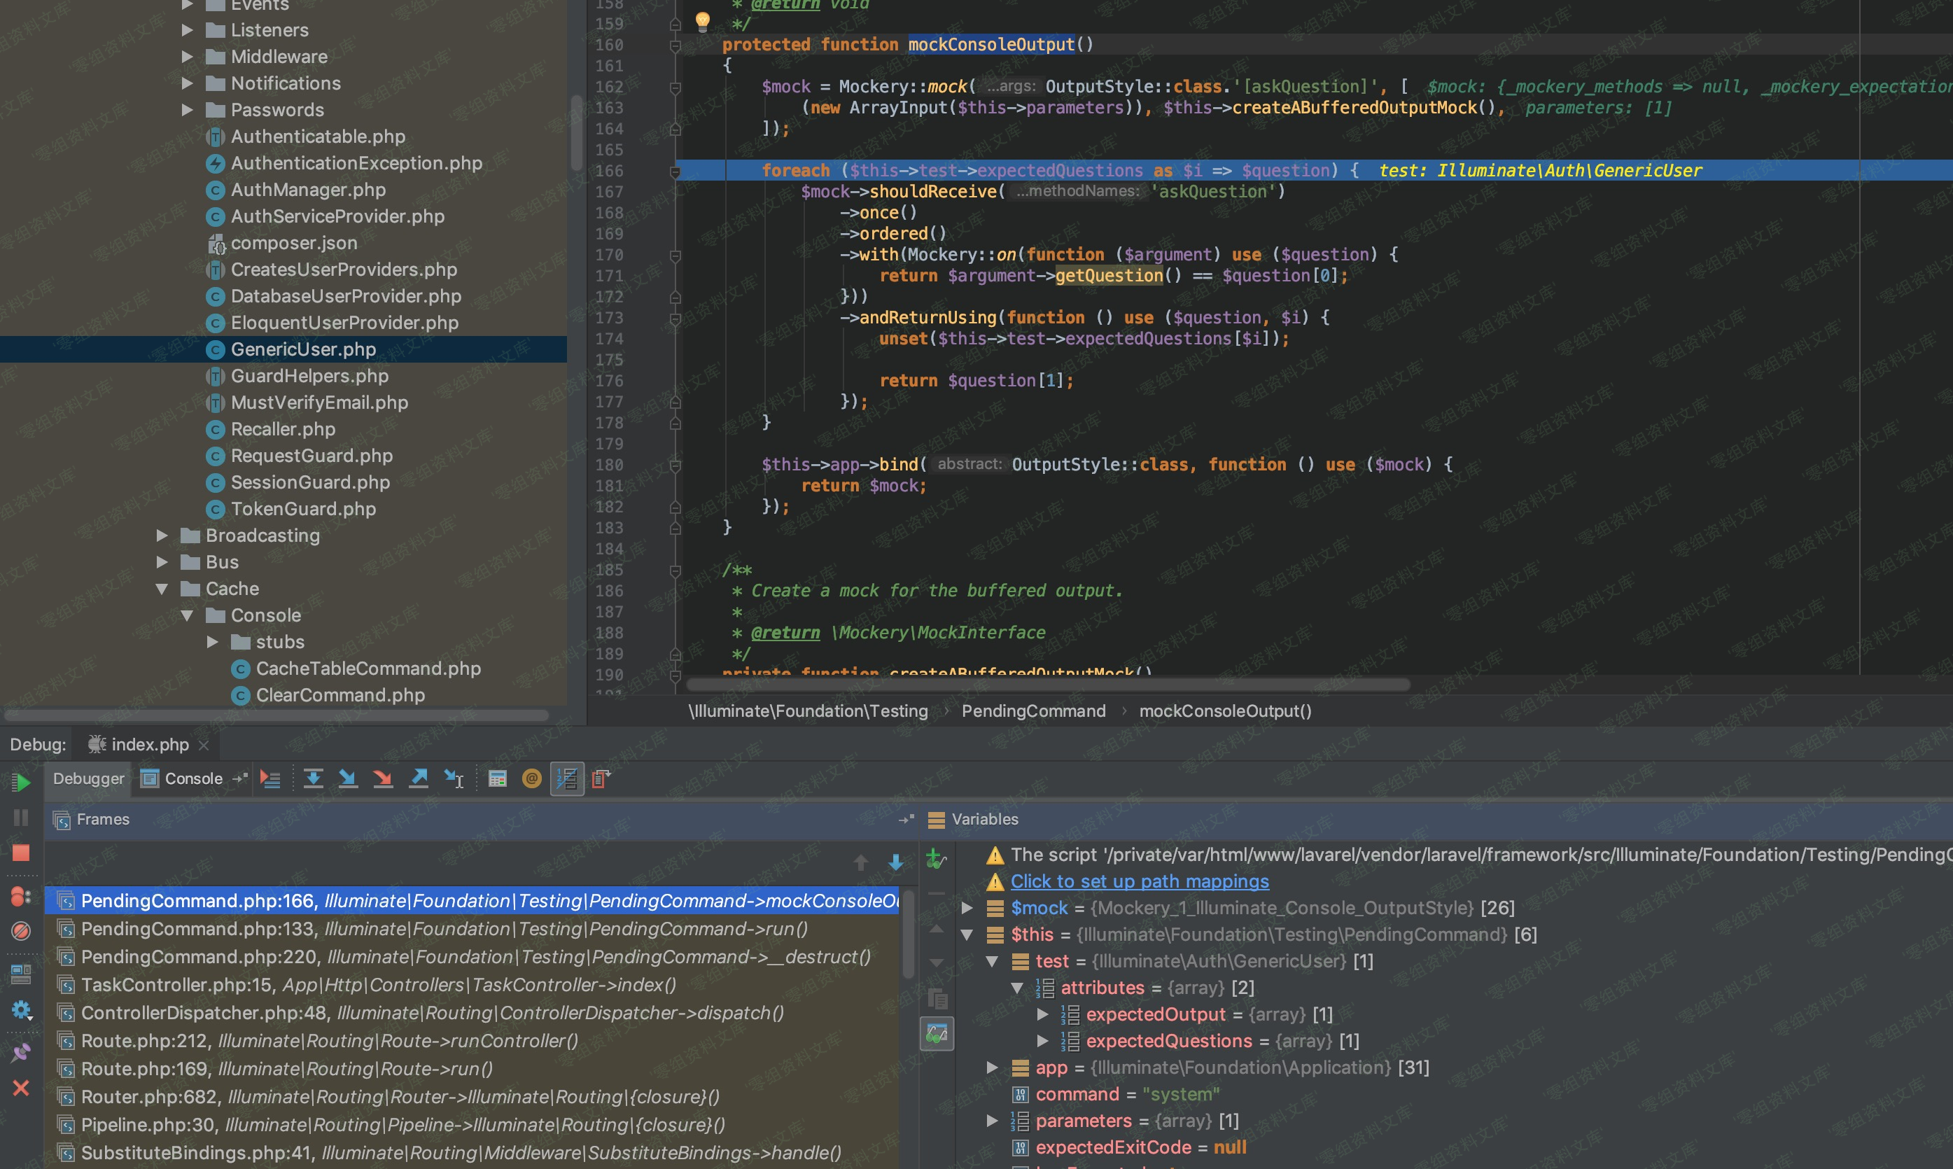Click the Step Out icon
Viewport: 1953px width, 1169px height.
click(418, 779)
